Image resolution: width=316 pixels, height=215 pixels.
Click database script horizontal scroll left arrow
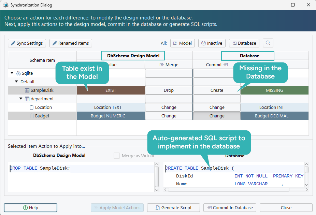(x=166, y=190)
